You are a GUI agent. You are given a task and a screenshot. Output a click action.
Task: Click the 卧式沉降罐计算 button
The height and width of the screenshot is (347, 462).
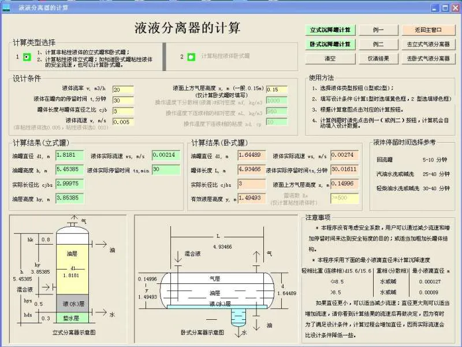(330, 45)
